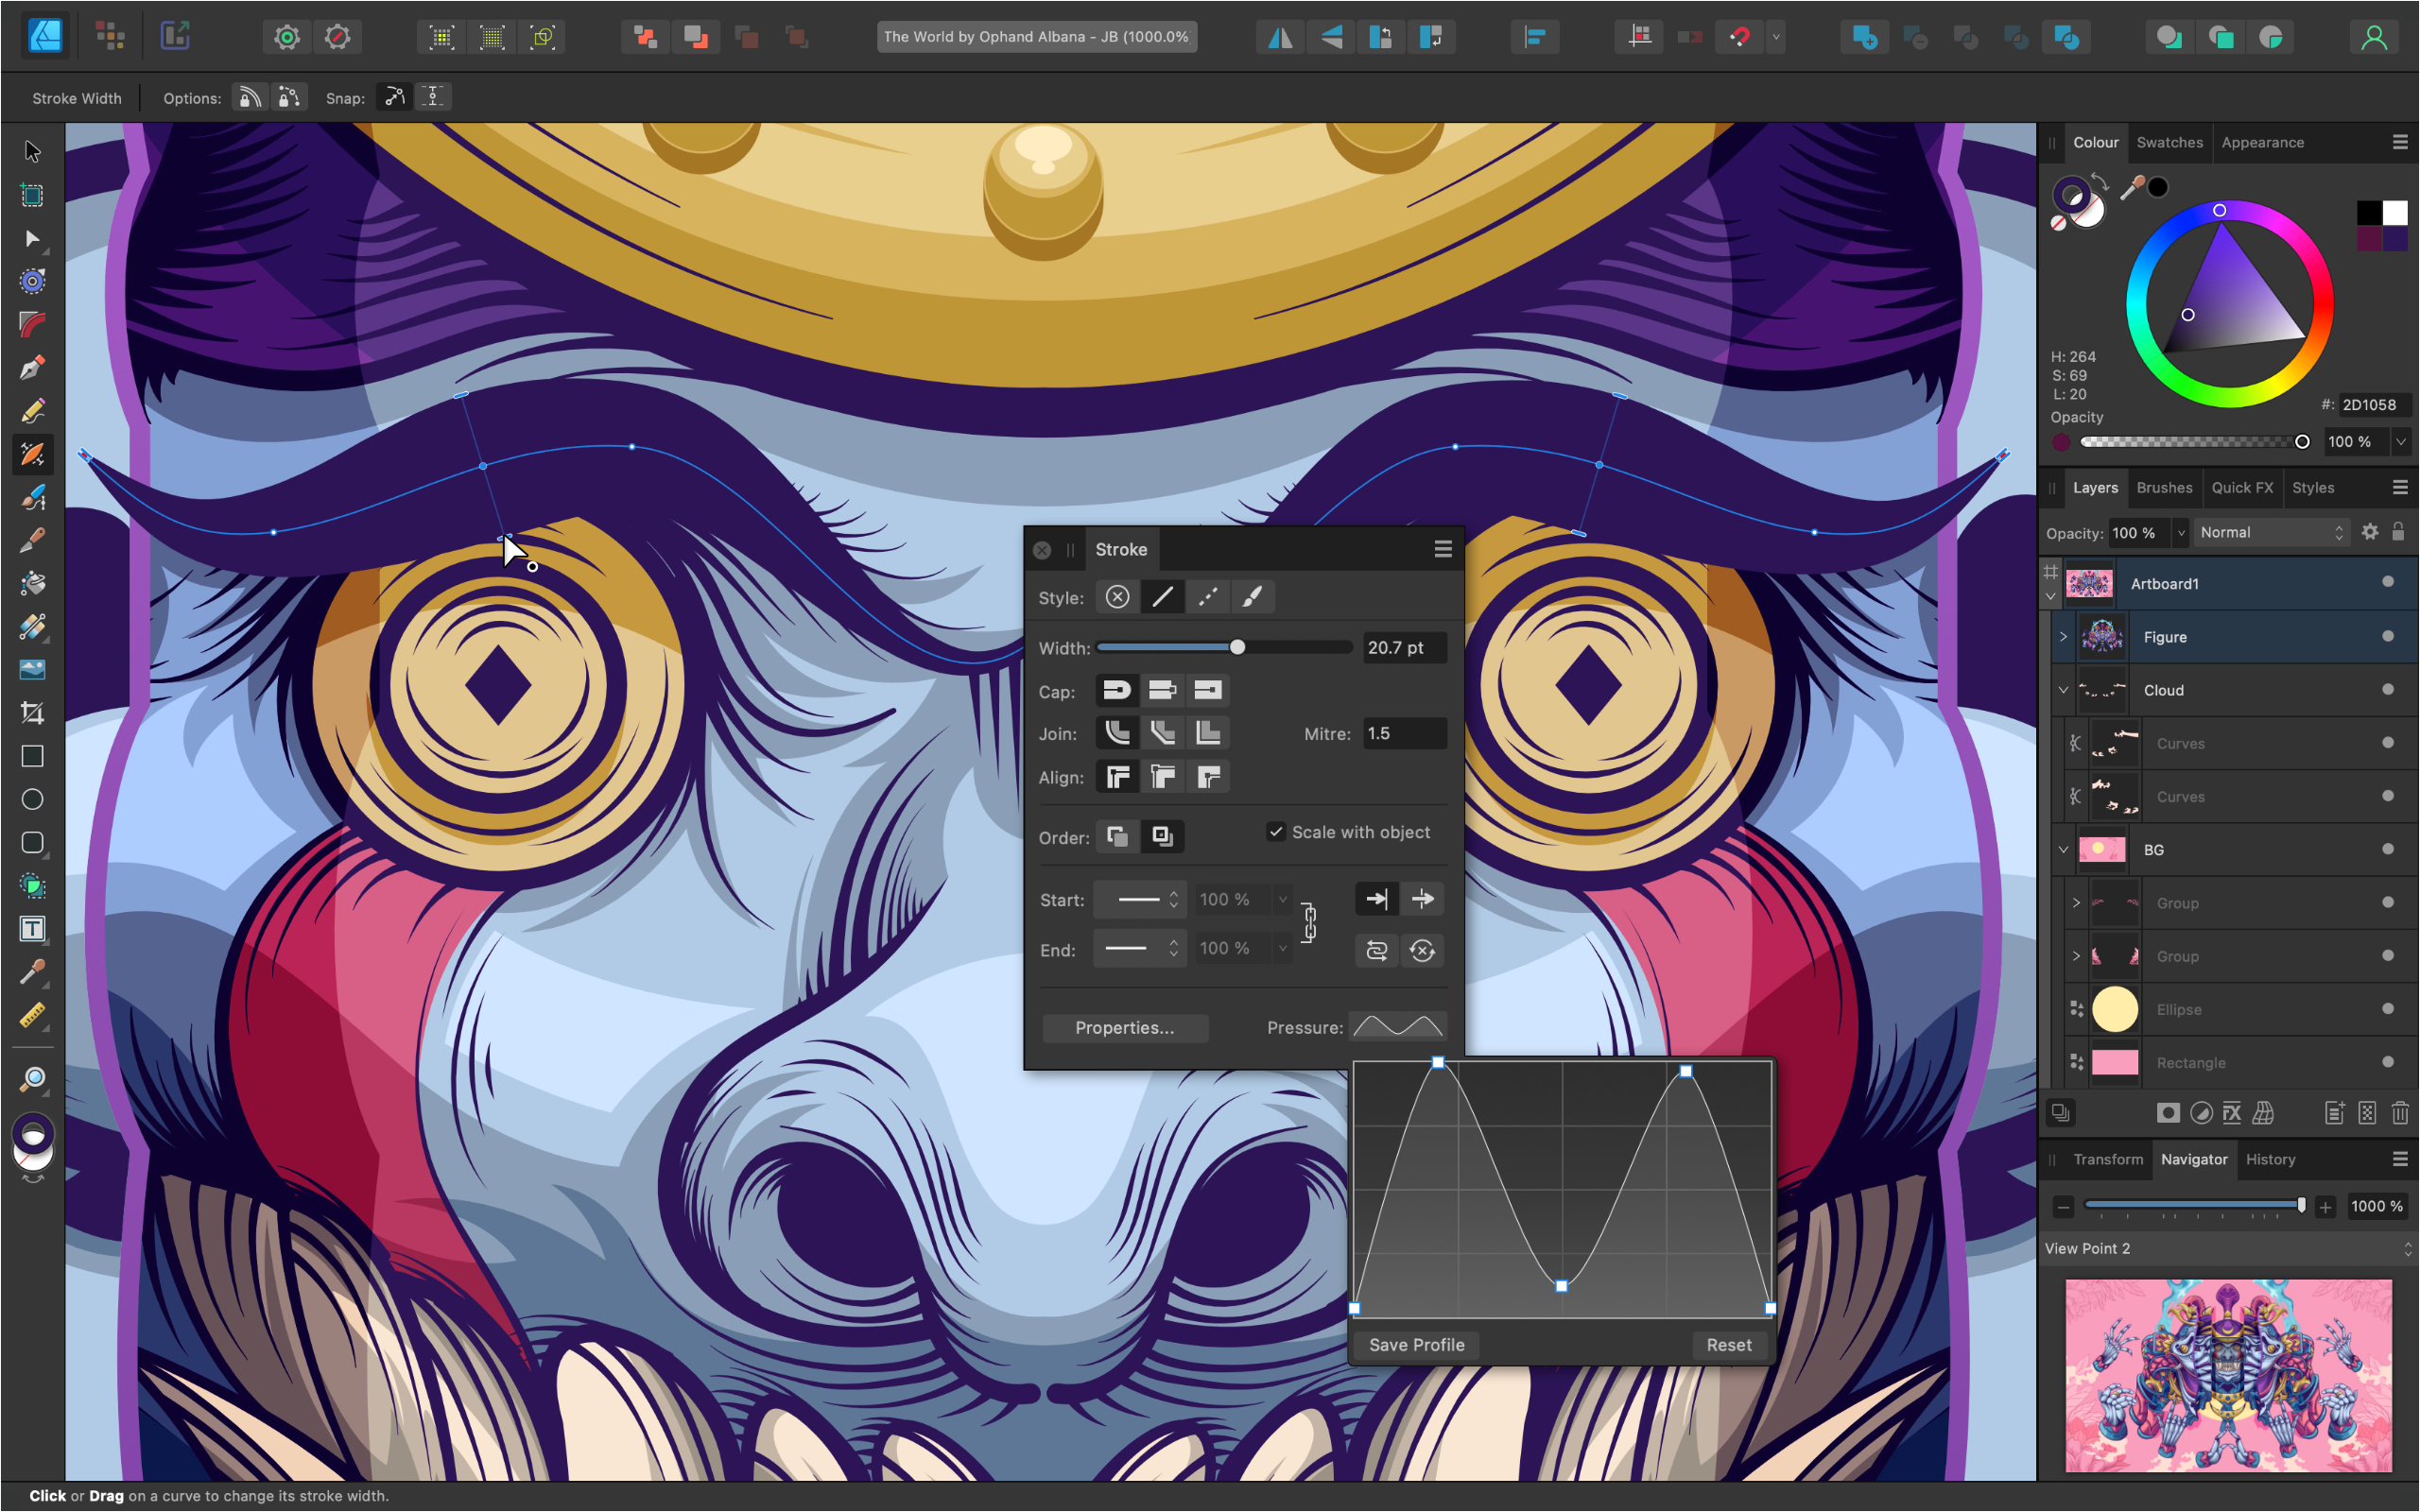Screen dimensions: 2420x1512
Task: Expand the Figure layer group
Action: (2065, 636)
